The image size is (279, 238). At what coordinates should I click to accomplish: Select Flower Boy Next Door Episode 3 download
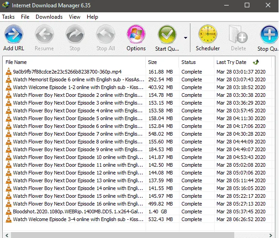[78, 103]
